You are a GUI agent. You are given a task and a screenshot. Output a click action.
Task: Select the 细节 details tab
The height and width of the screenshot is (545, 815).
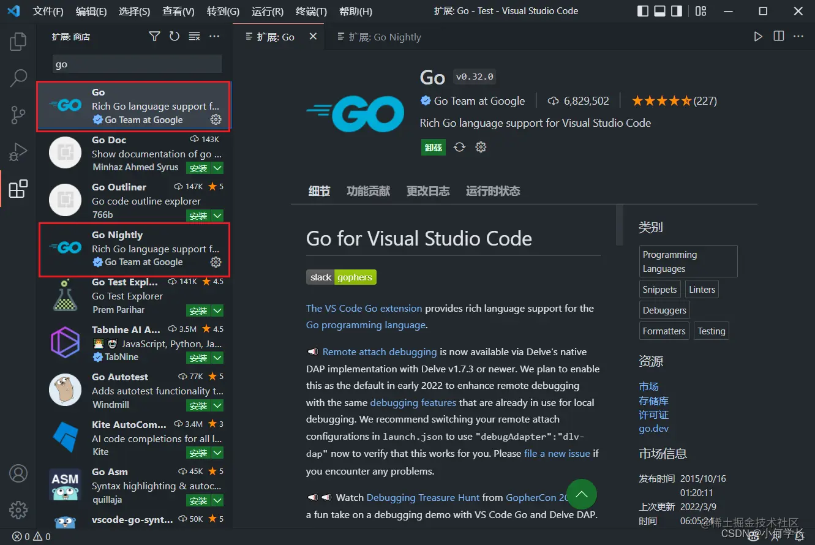click(x=319, y=191)
